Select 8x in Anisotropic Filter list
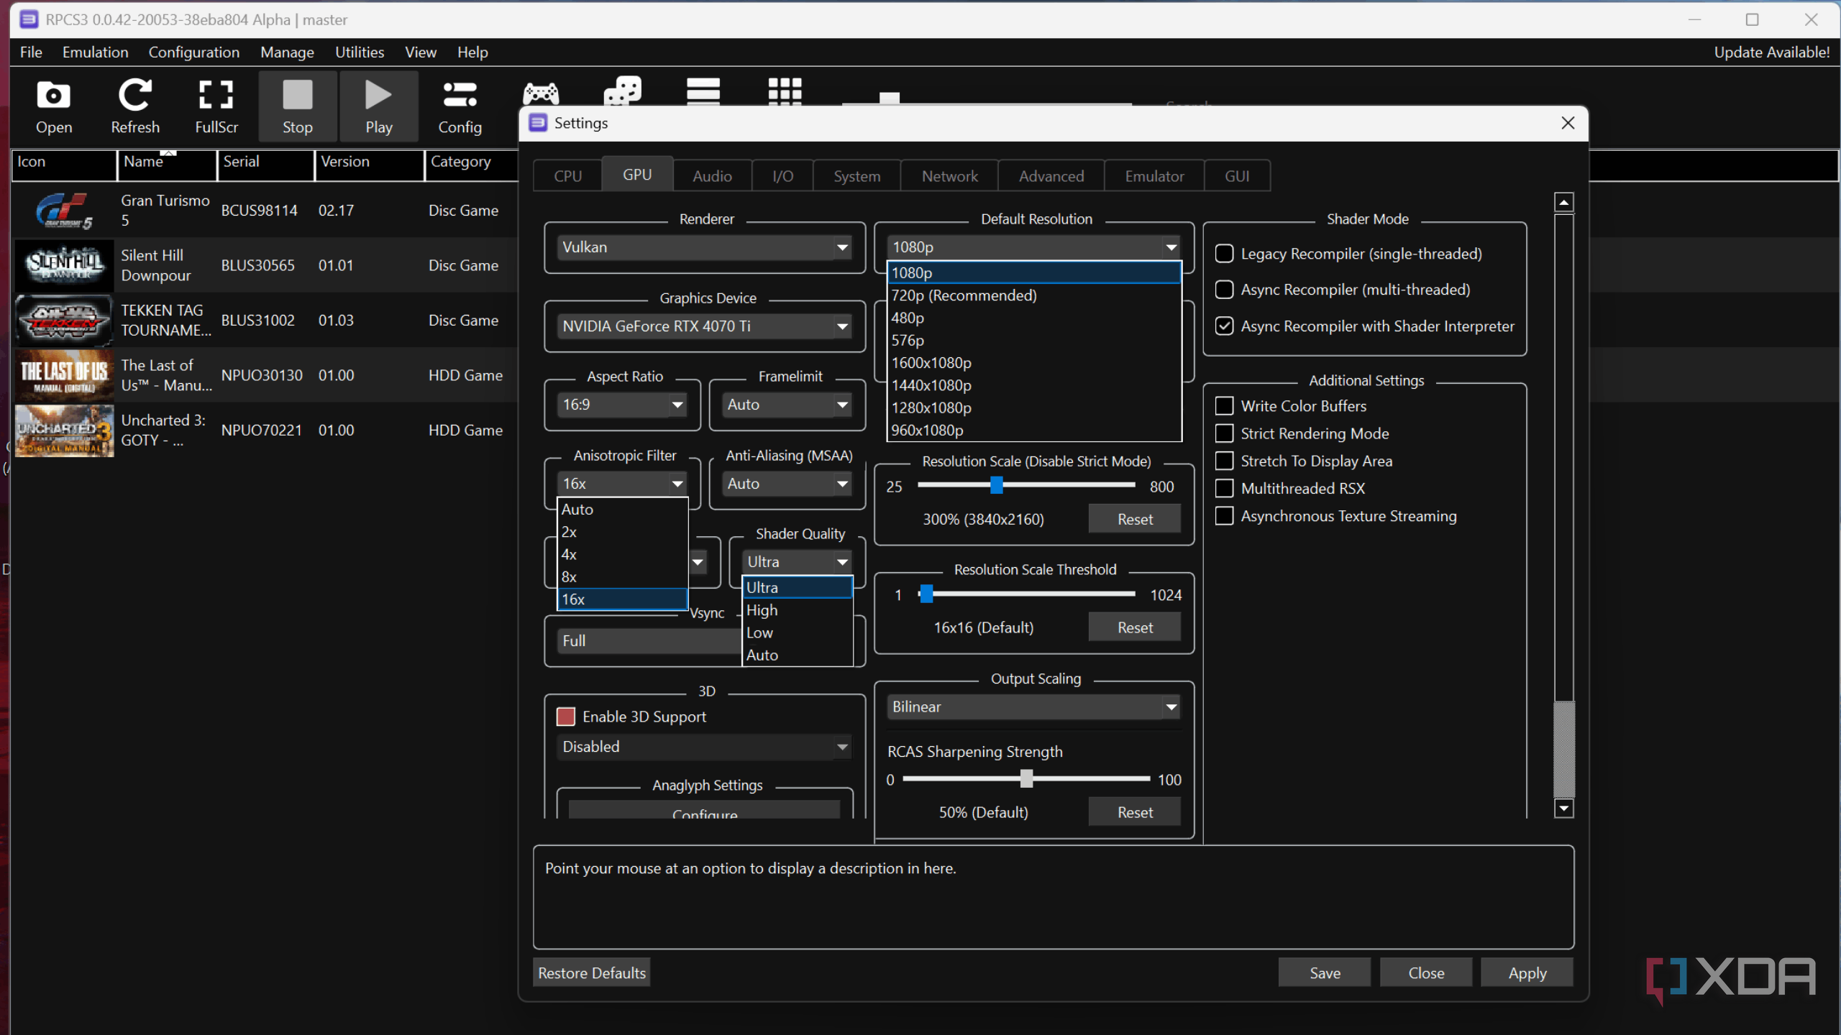This screenshot has width=1841, height=1035. click(623, 576)
